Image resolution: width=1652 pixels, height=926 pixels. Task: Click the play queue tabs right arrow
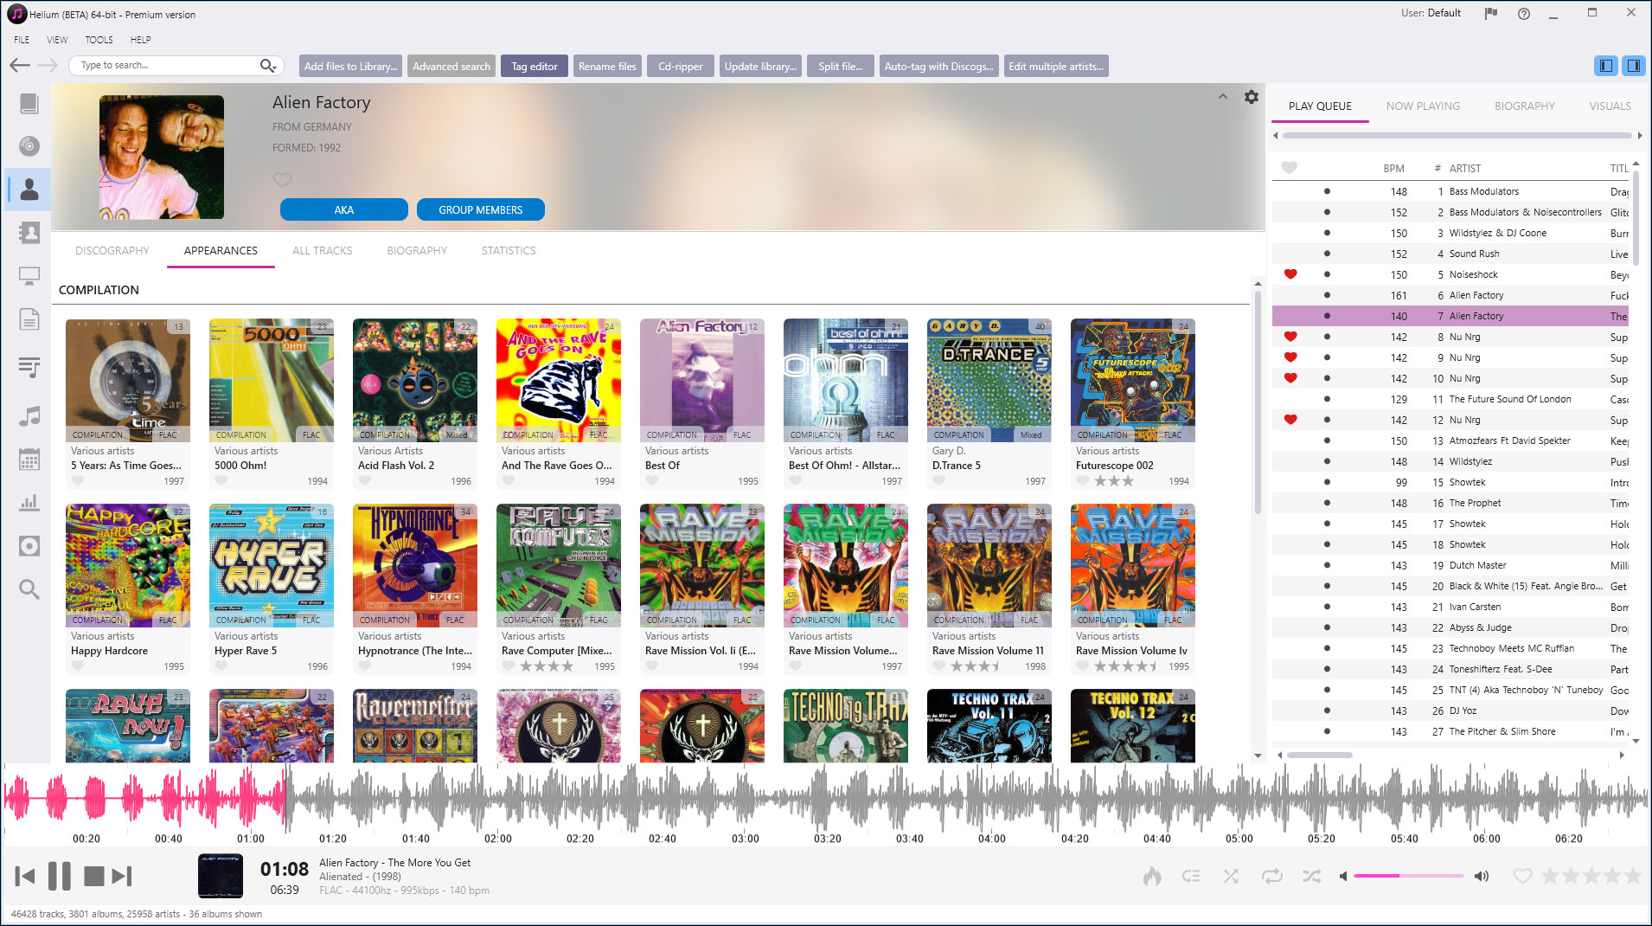tap(1640, 135)
